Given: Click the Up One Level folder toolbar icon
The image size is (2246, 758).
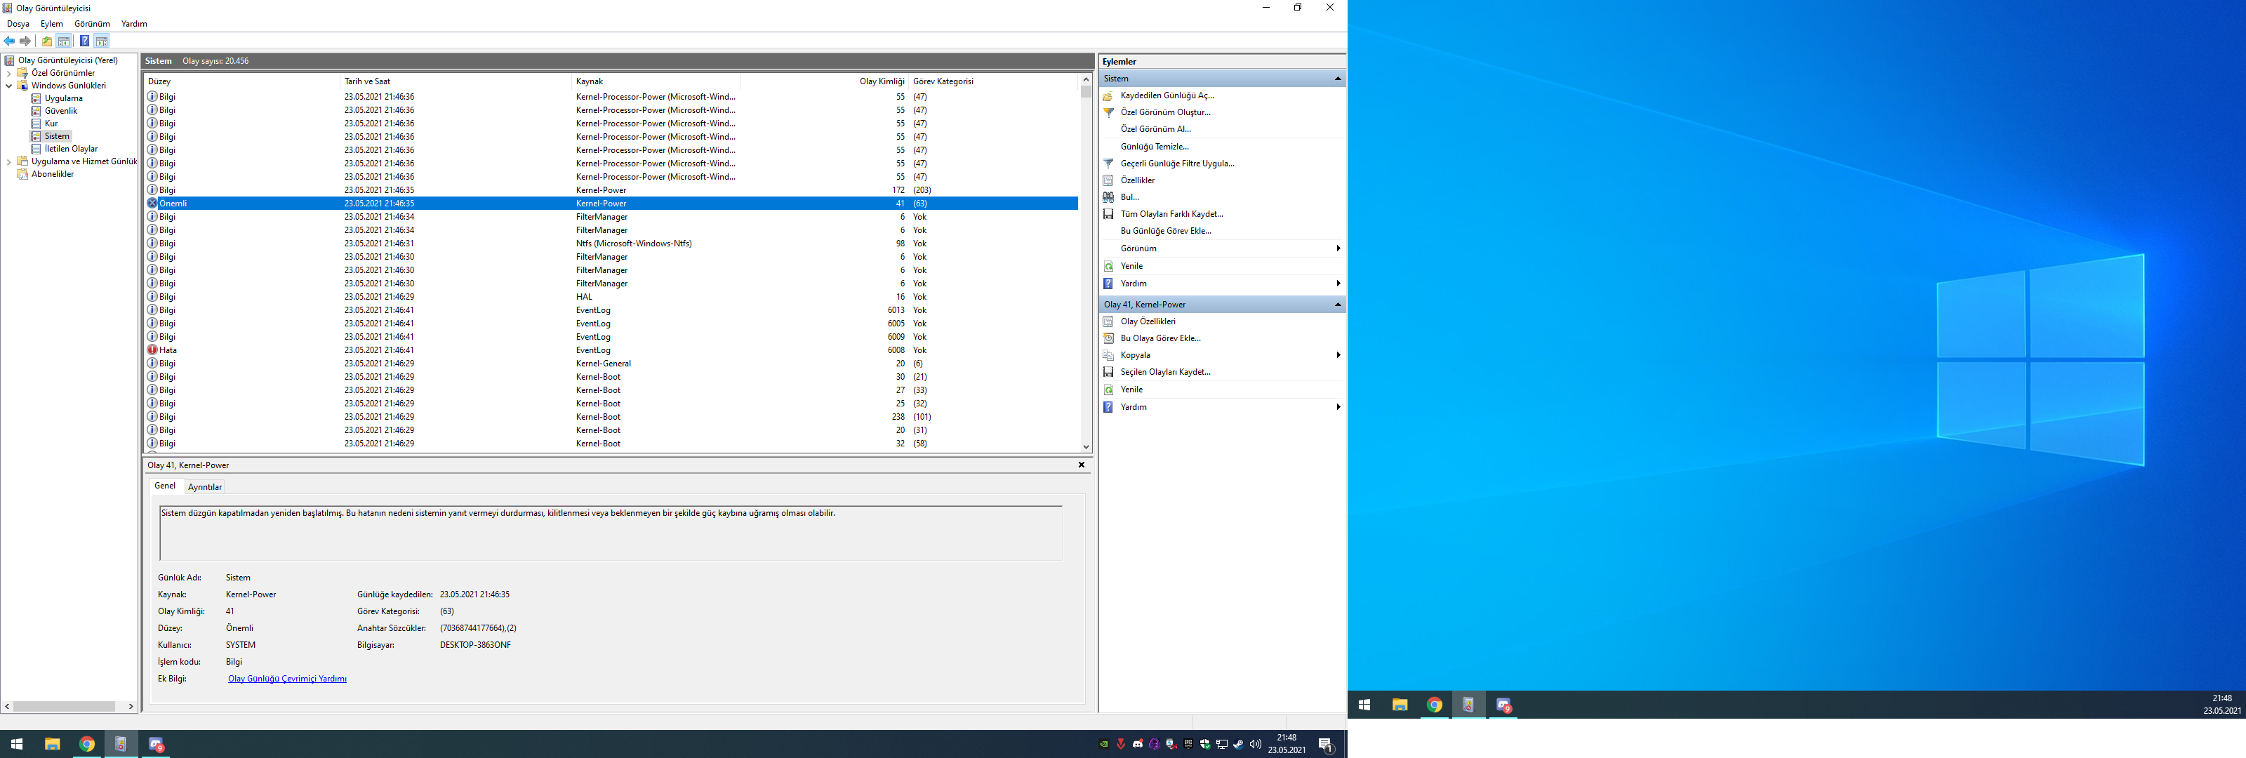Looking at the screenshot, I should click(x=47, y=41).
